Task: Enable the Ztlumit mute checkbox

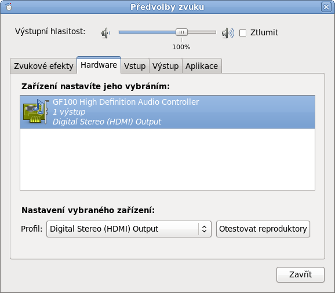Action: coord(243,33)
